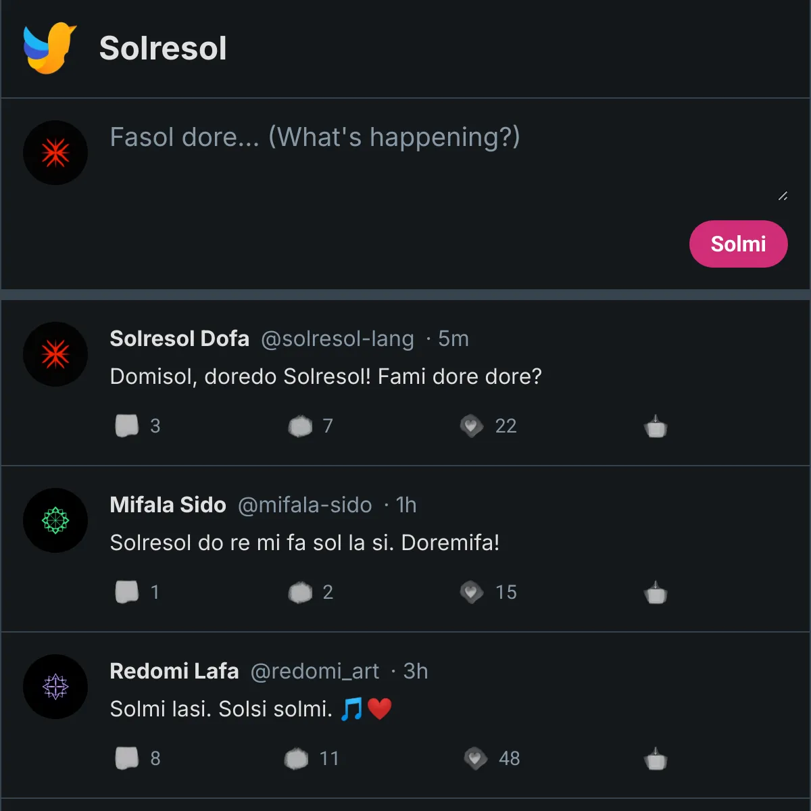Toggle the like heart on Mifala Sido's post
This screenshot has width=811, height=811.
471,591
